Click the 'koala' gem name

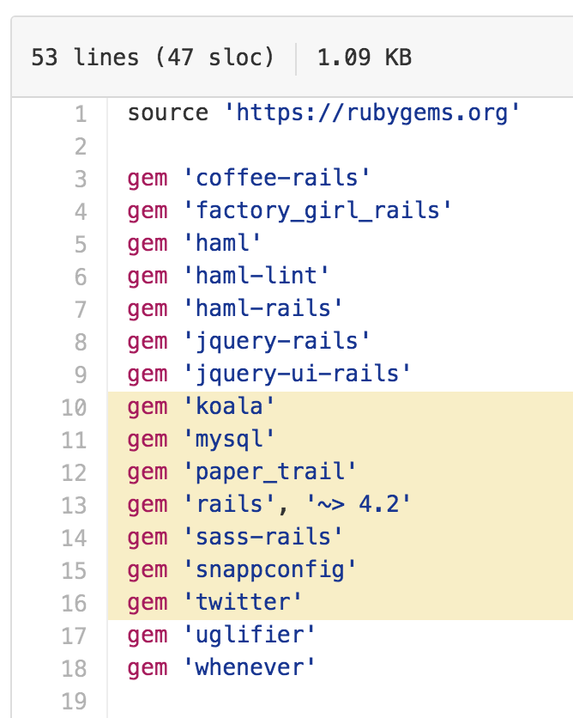tap(229, 406)
